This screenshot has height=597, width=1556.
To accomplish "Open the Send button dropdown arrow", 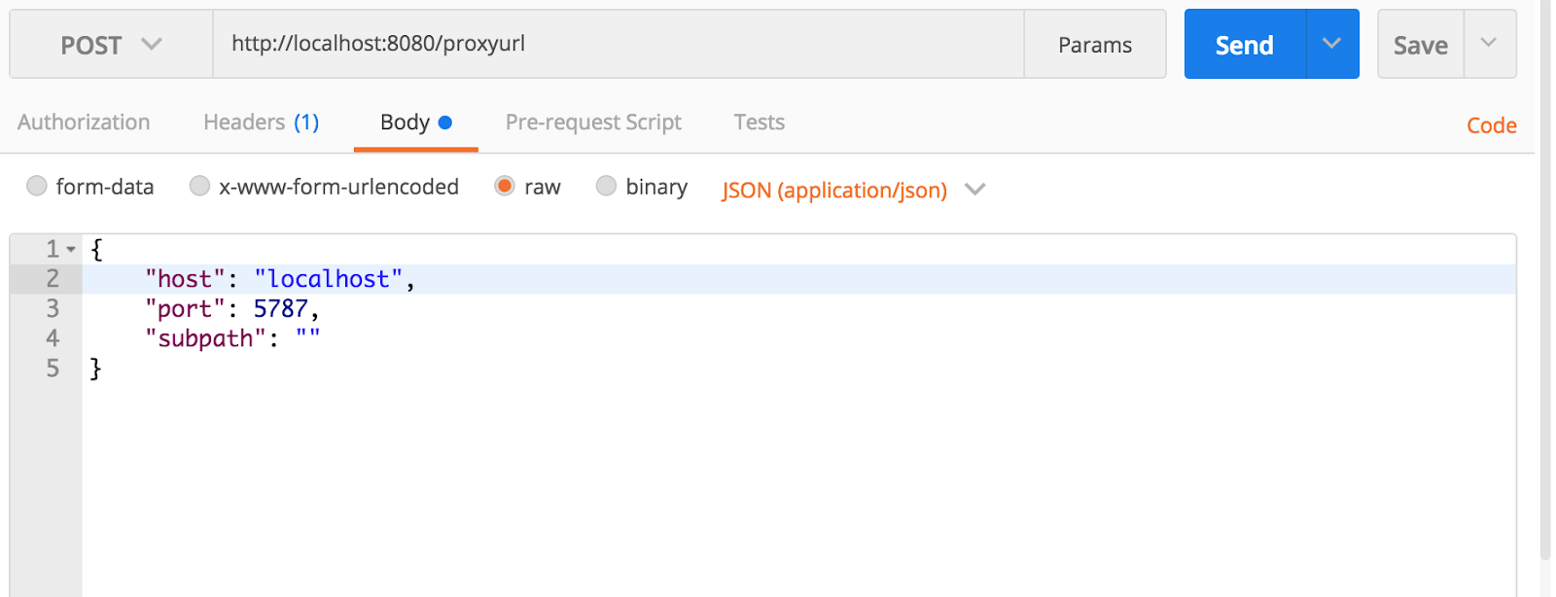I will pos(1332,44).
